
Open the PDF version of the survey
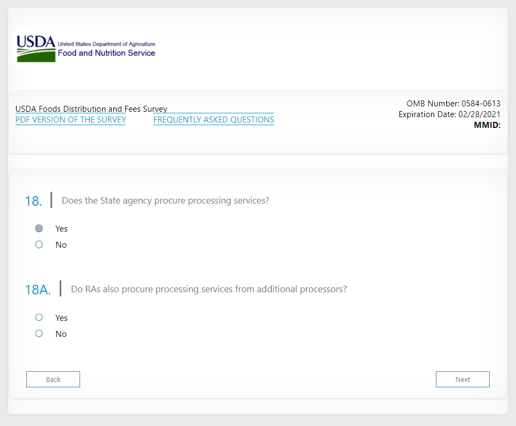[x=70, y=120]
